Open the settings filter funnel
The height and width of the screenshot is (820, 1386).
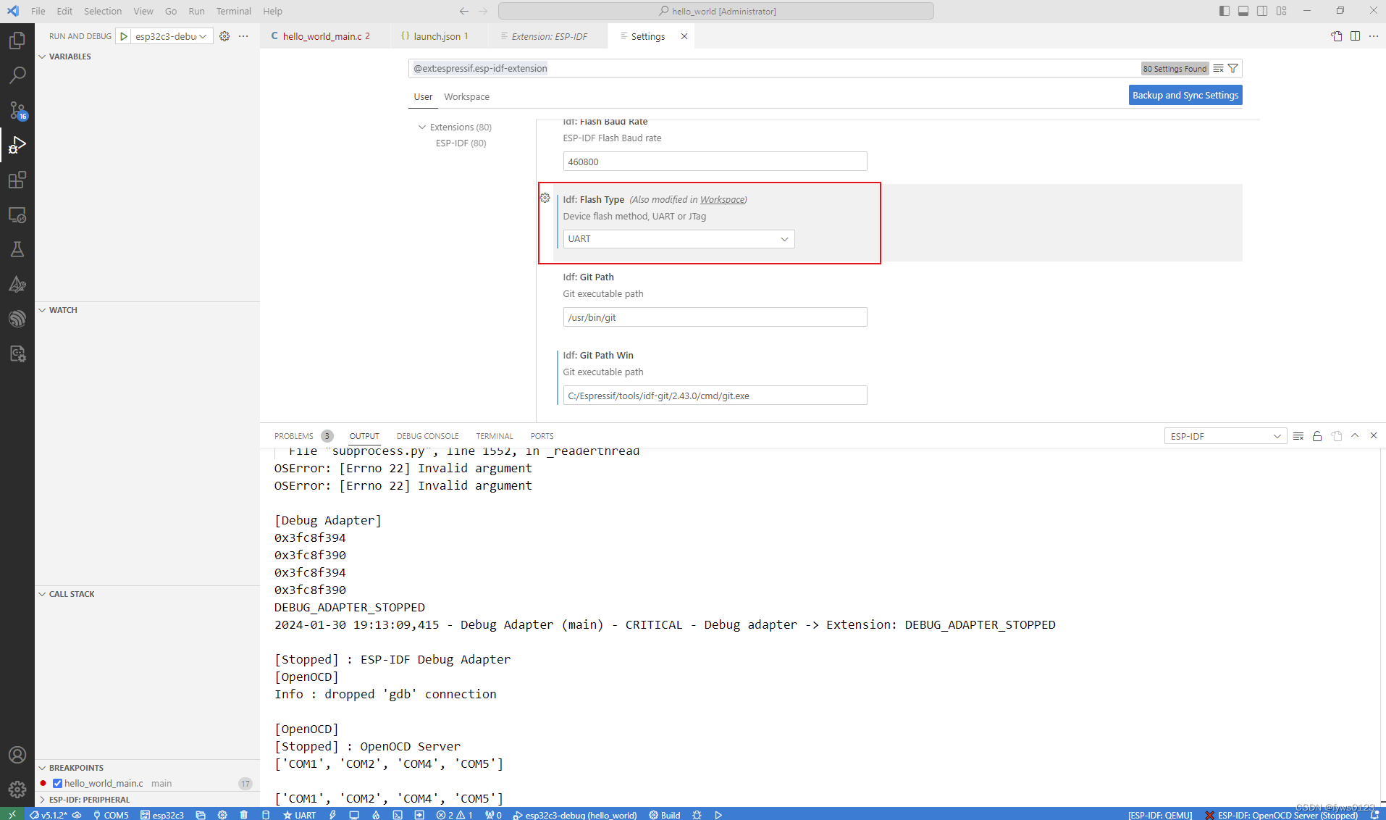click(x=1233, y=68)
